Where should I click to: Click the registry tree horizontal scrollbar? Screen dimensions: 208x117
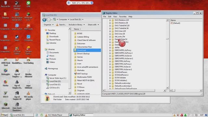[x=130, y=90]
